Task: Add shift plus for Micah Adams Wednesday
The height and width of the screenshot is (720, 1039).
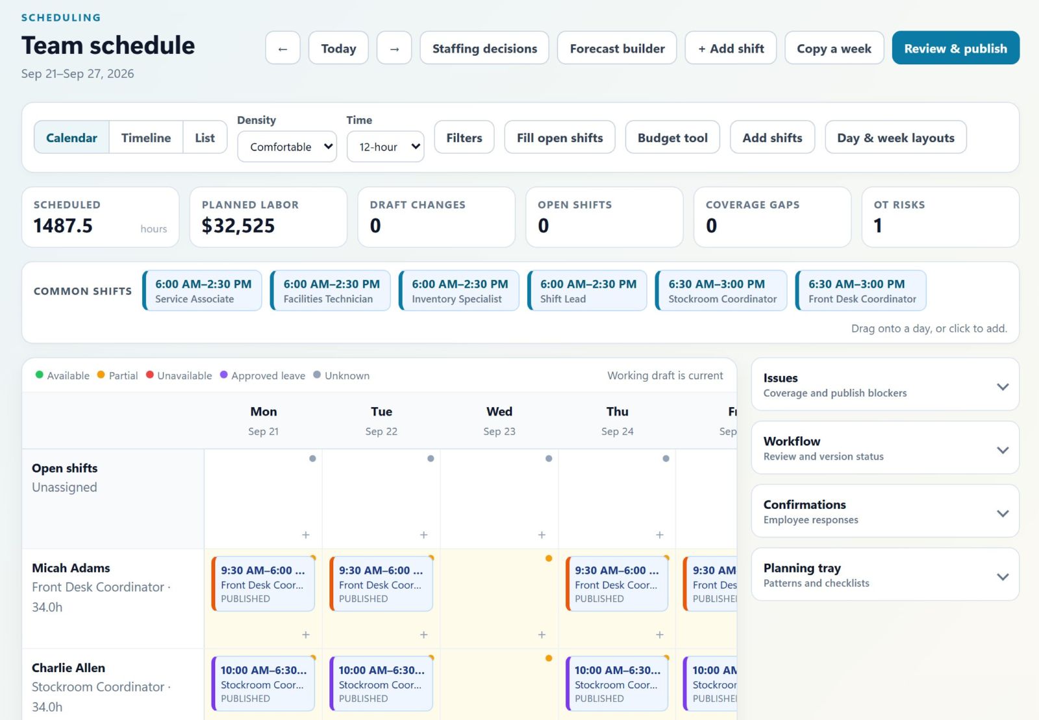Action: (542, 635)
